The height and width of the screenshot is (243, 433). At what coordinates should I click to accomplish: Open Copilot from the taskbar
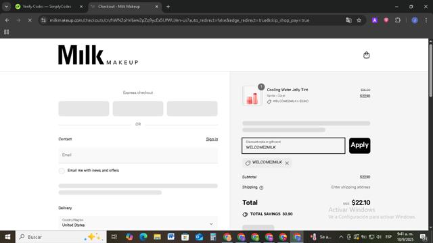(x=129, y=237)
